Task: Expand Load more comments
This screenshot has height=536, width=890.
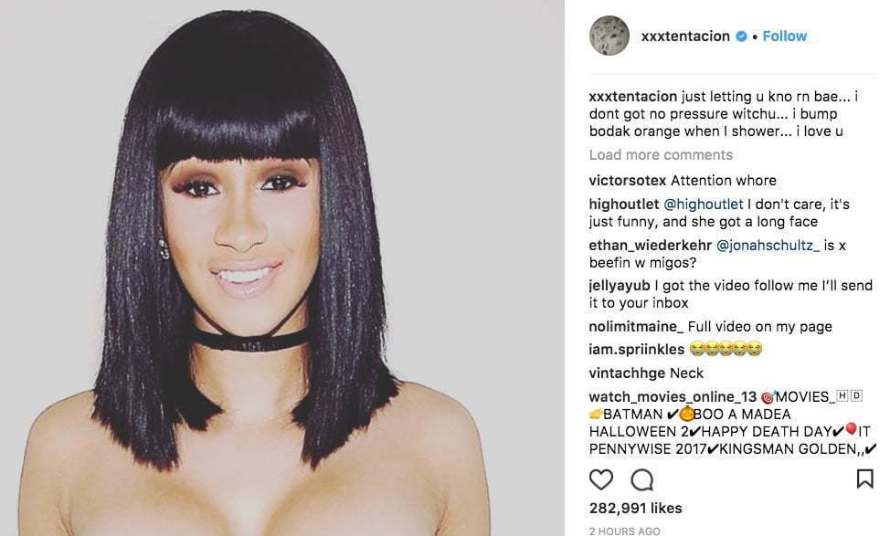Action: (661, 155)
